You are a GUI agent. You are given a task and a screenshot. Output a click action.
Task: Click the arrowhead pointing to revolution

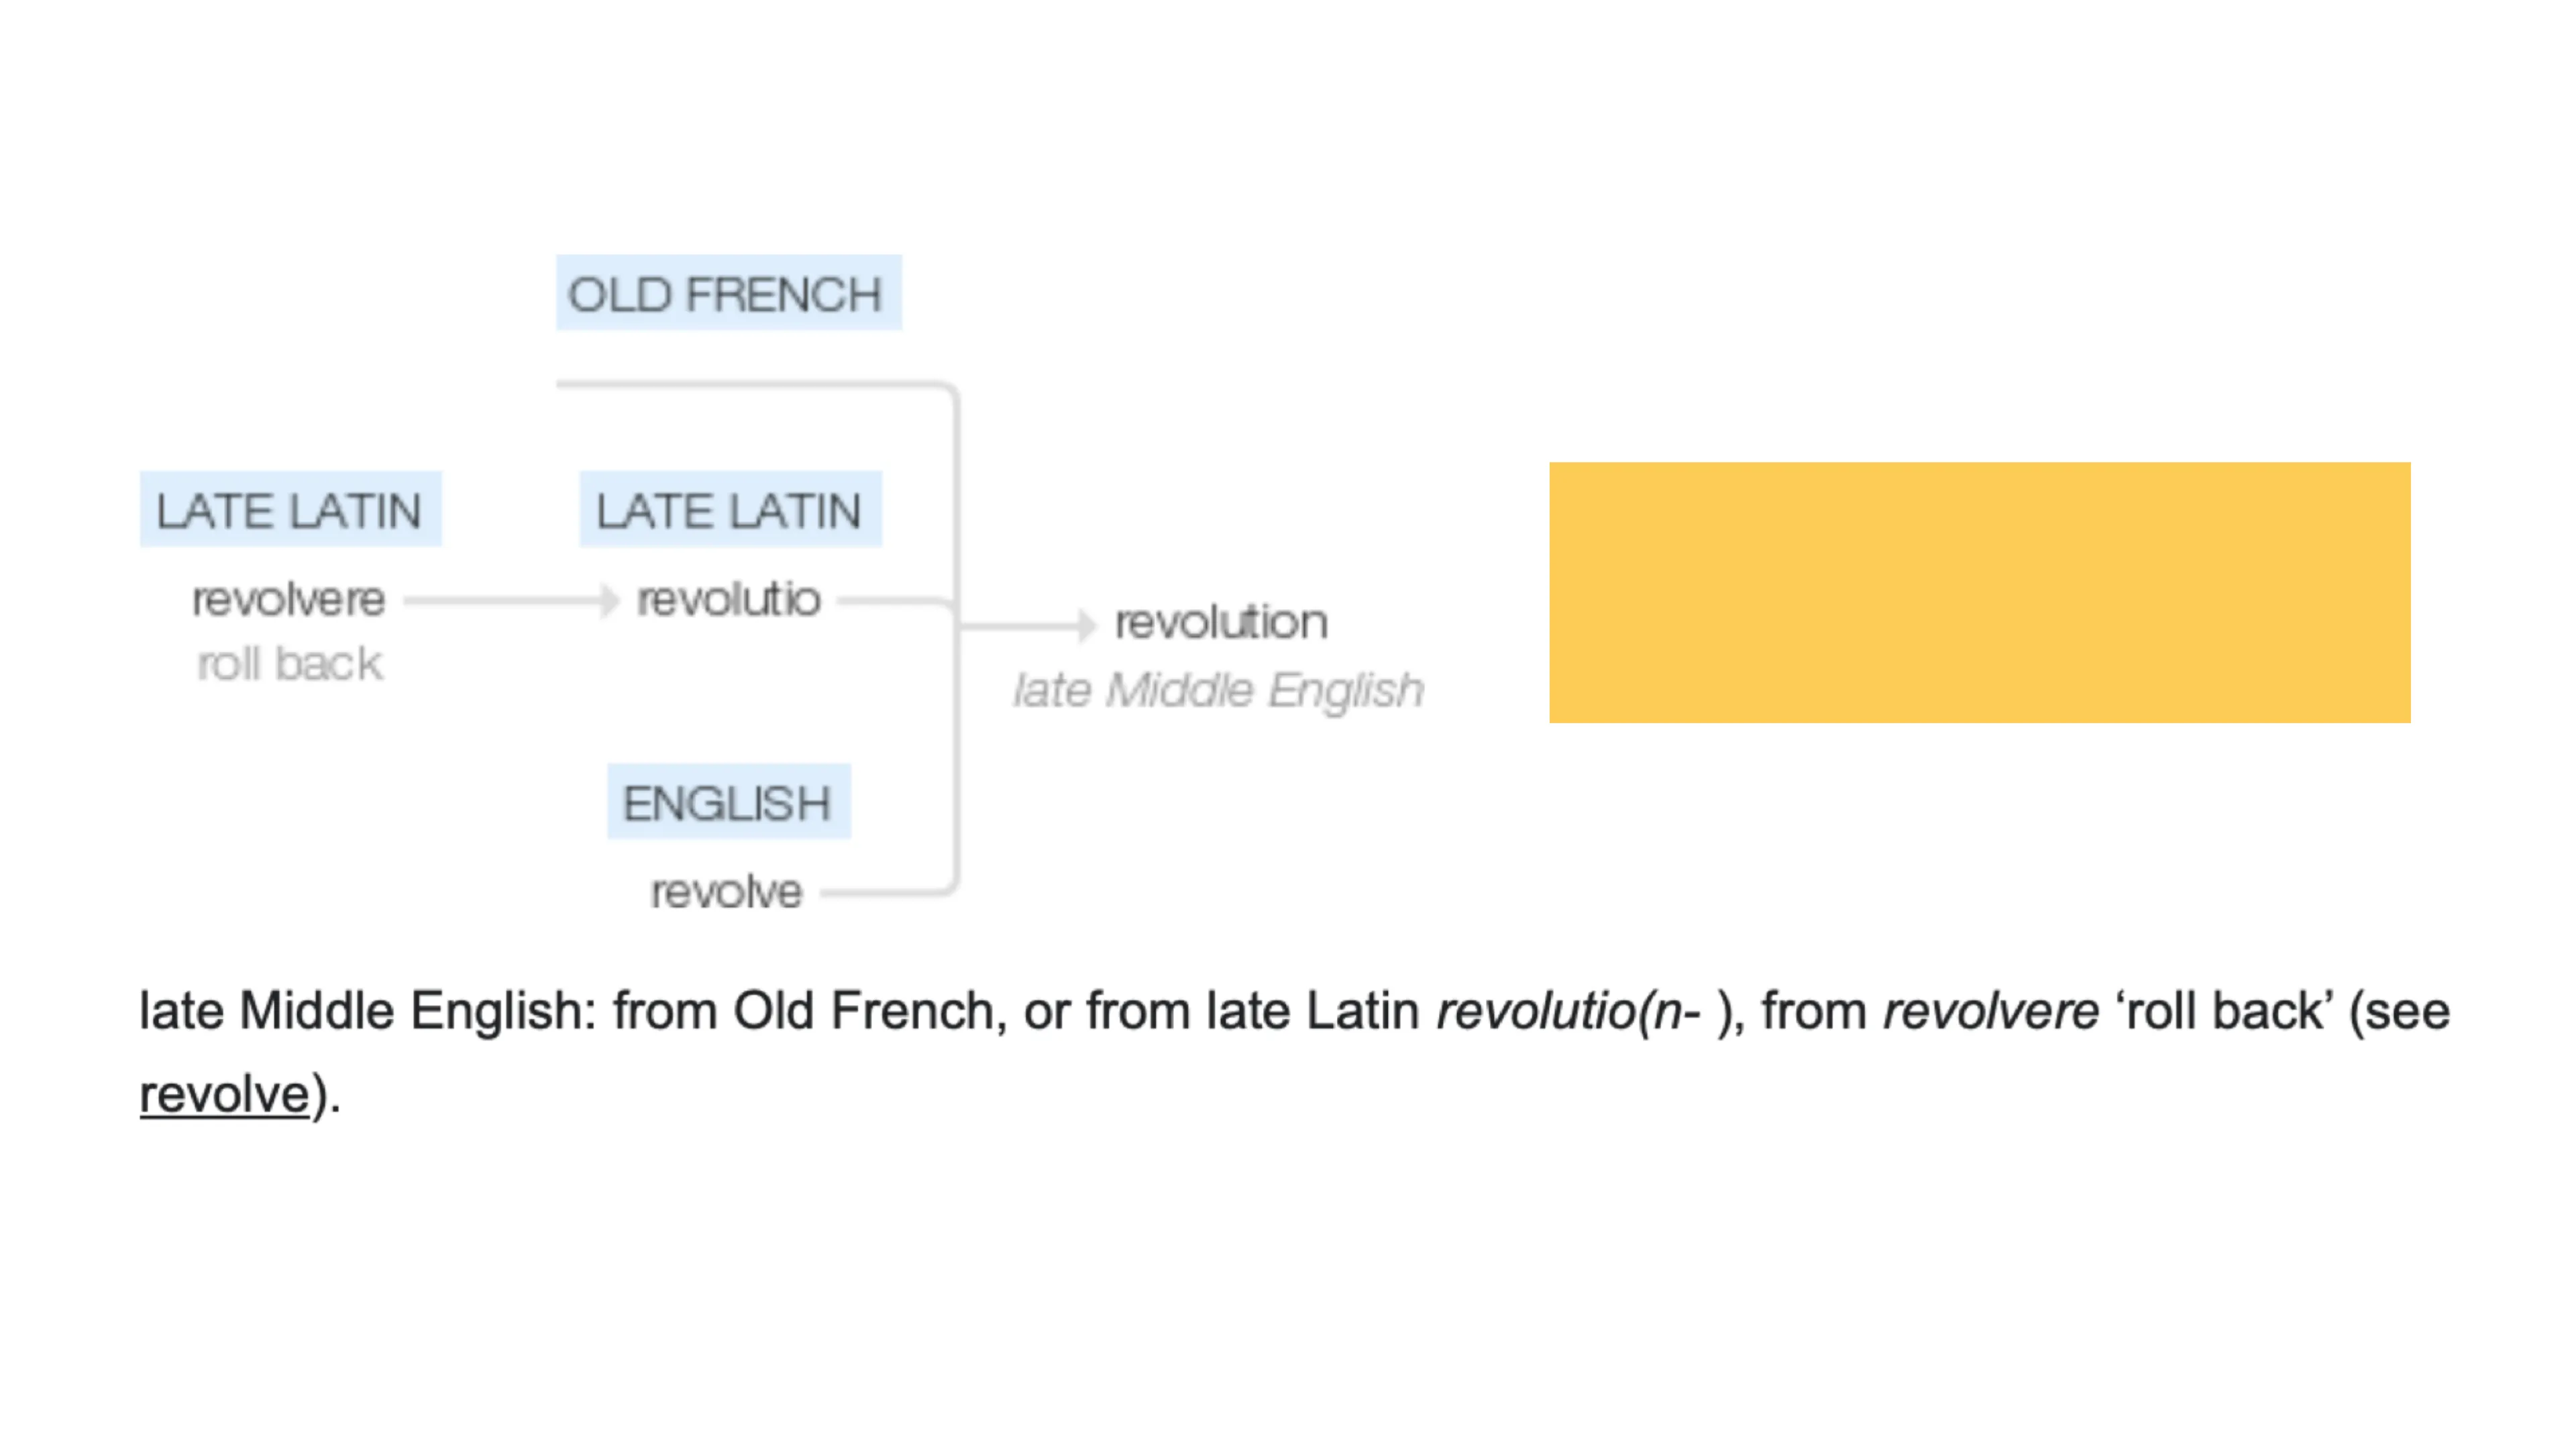[x=1087, y=625]
